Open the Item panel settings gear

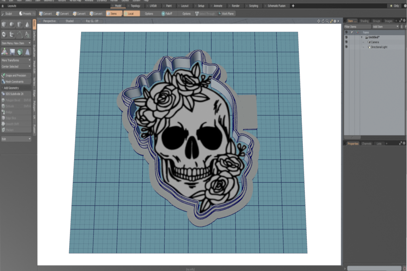(404, 21)
